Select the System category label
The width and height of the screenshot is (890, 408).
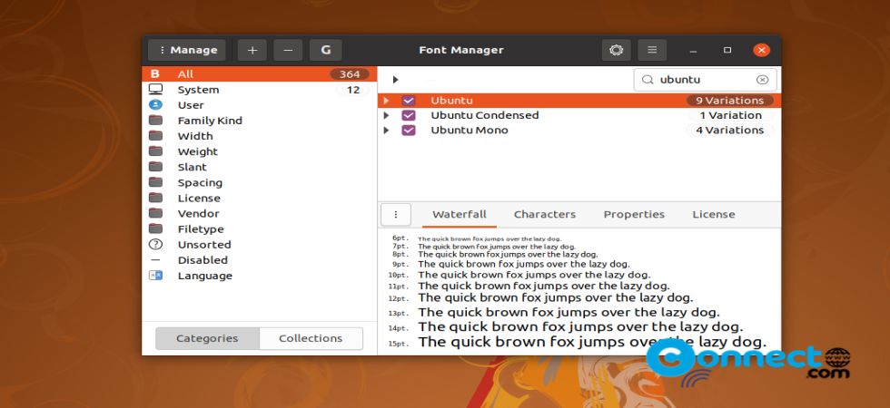[198, 90]
